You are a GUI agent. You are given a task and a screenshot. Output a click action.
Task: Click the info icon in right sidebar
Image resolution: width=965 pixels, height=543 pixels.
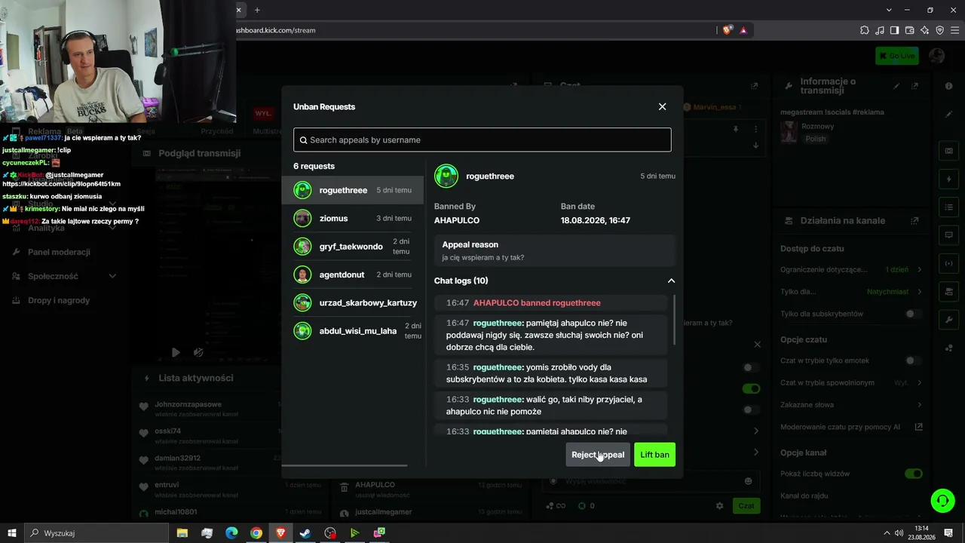(x=949, y=86)
